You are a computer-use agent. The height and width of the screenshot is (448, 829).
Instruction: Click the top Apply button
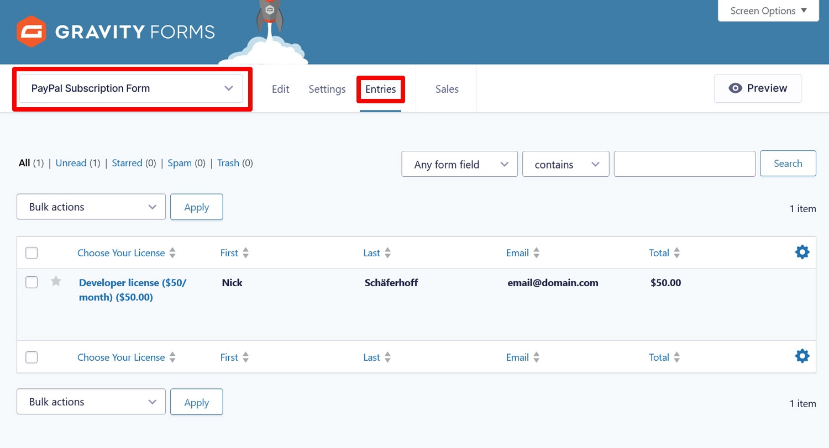tap(196, 207)
